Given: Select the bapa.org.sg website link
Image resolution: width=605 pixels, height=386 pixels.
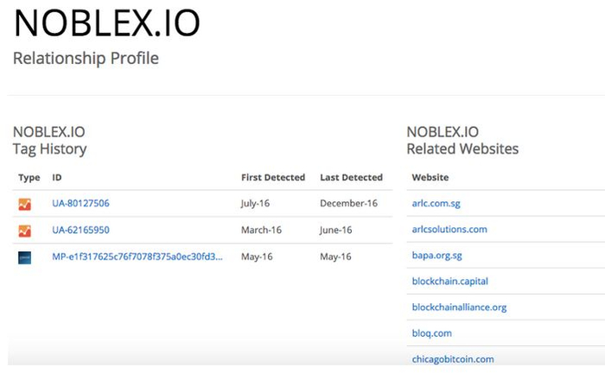Looking at the screenshot, I should pos(437,256).
